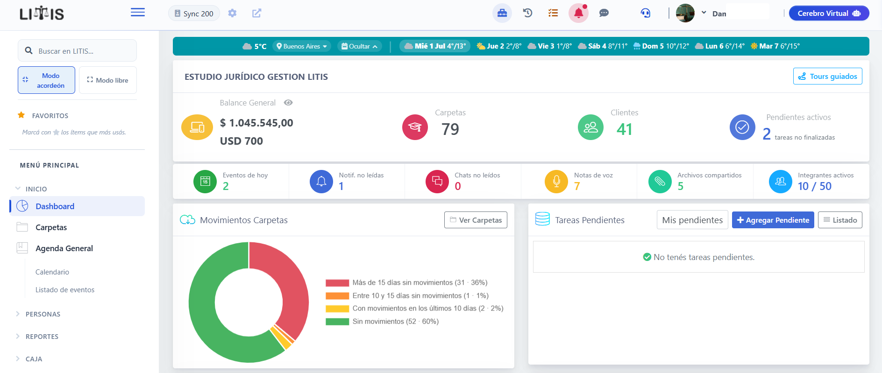Click the red Carpetas graduation-cap icon
The height and width of the screenshot is (373, 882).
click(415, 127)
